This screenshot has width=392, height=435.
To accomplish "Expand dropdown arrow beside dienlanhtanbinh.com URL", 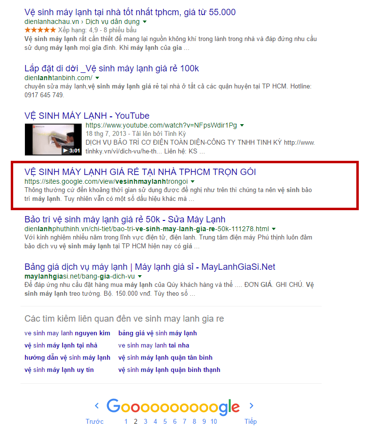I will point(97,78).
